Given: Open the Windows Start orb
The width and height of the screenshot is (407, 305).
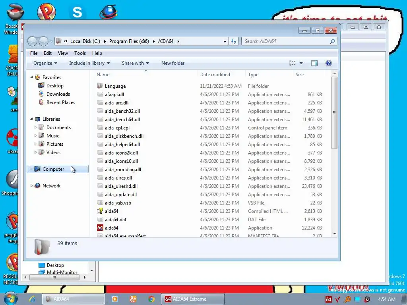Looking at the screenshot, I should [x=10, y=299].
